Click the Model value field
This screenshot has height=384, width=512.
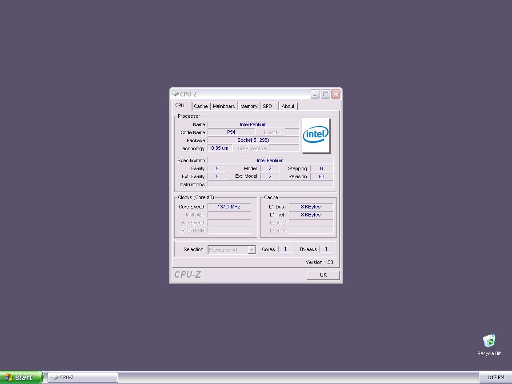coord(270,168)
